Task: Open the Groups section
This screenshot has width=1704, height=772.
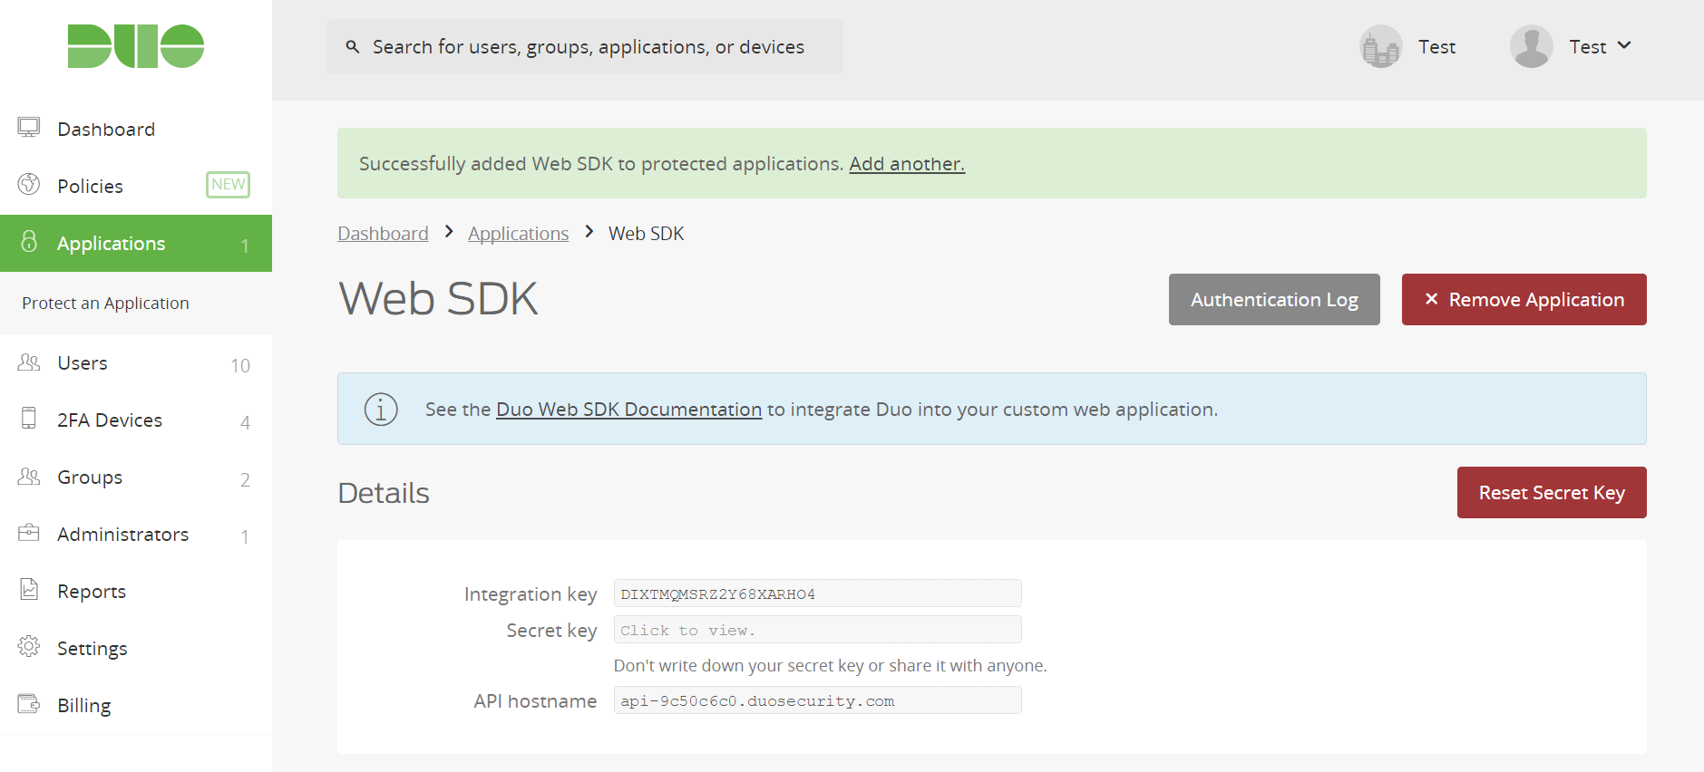Action: (x=136, y=477)
